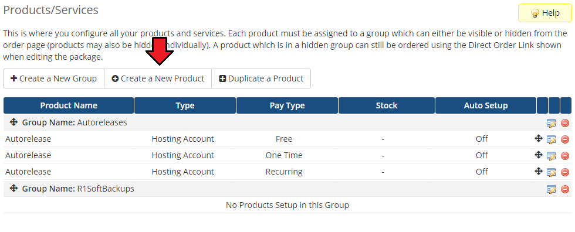
Task: Click Autorelease name in Recurring row
Action: [28, 172]
